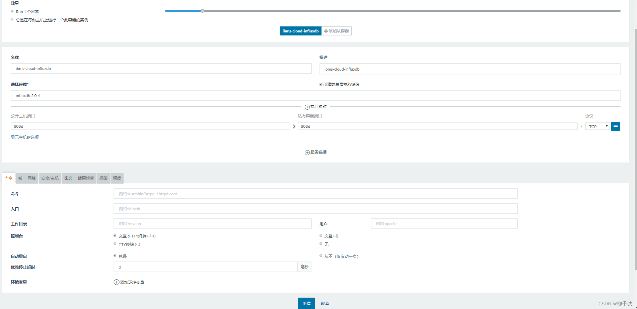637x309 pixels.
Task: Select the ibms-cloud-influxdb container tab
Action: (x=300, y=31)
